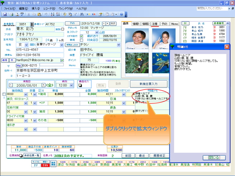This screenshot has height=176, width=235.
Task: Open the レコード(R) menu
Action: 49,9
